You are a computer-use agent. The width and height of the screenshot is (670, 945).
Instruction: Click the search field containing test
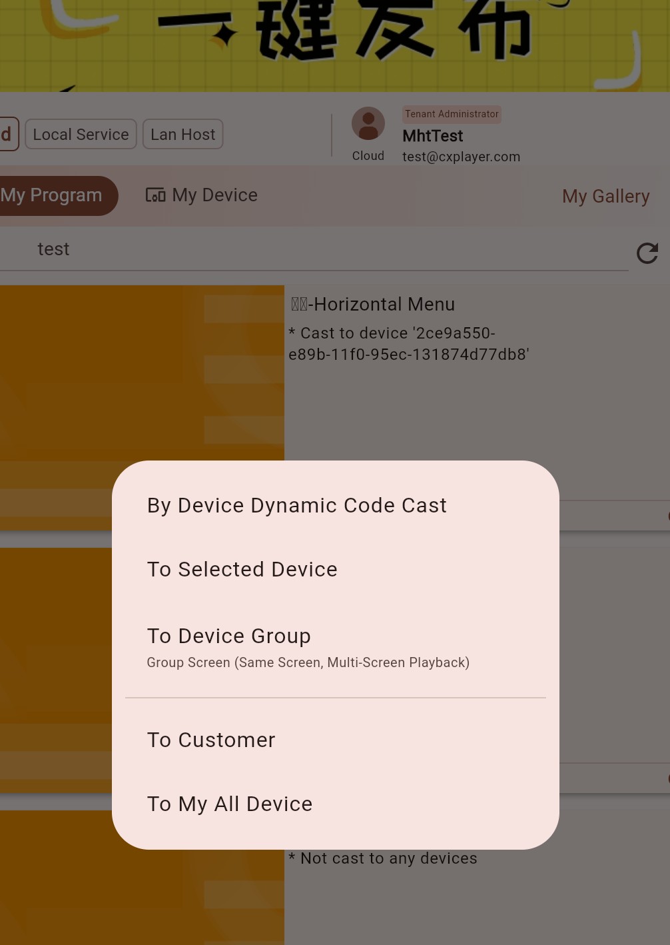coord(313,249)
